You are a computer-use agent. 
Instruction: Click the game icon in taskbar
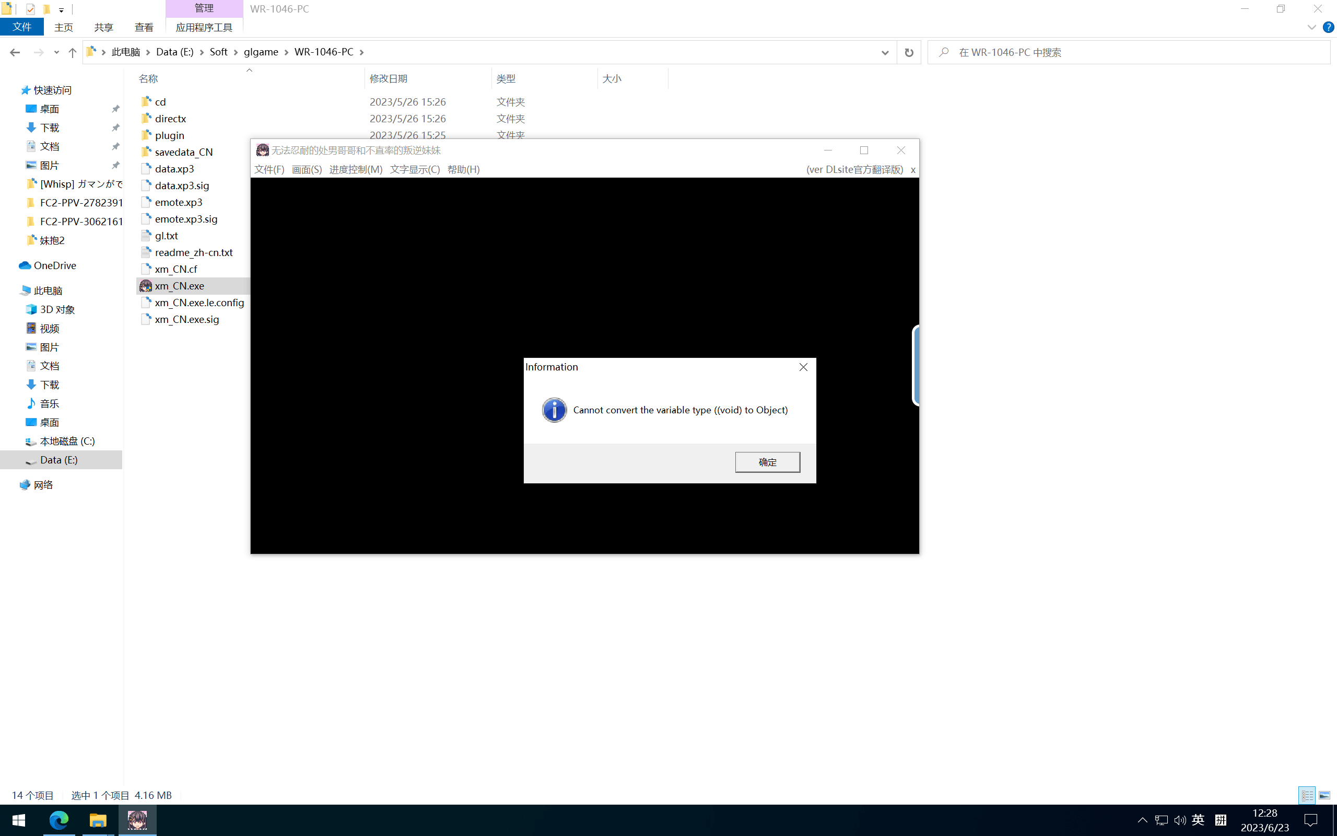(x=137, y=820)
